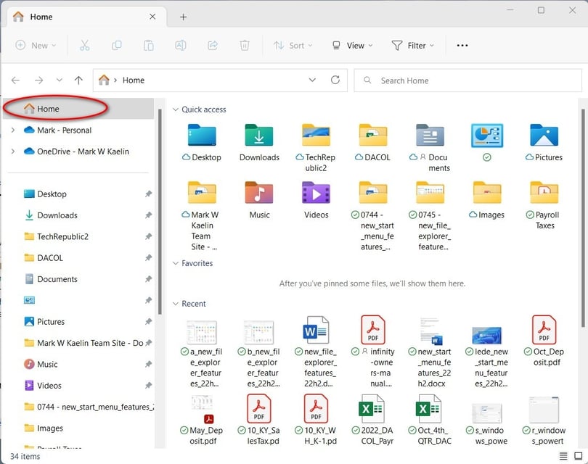Click the back arrow to go back
Screen dimensions: 588x464
tap(16, 80)
